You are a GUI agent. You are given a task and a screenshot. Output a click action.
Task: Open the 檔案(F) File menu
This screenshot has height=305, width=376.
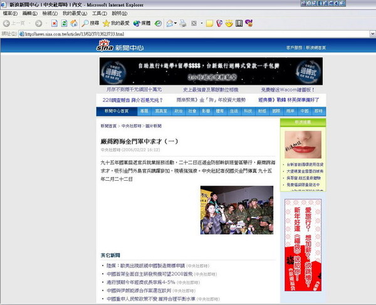click(10, 13)
